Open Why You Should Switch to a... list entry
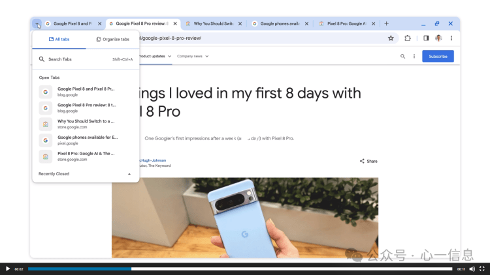Viewport: 490px width, 275px height. coord(86,124)
